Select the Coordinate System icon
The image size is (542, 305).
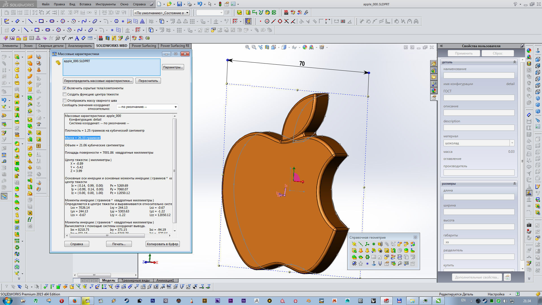[x=367, y=244]
